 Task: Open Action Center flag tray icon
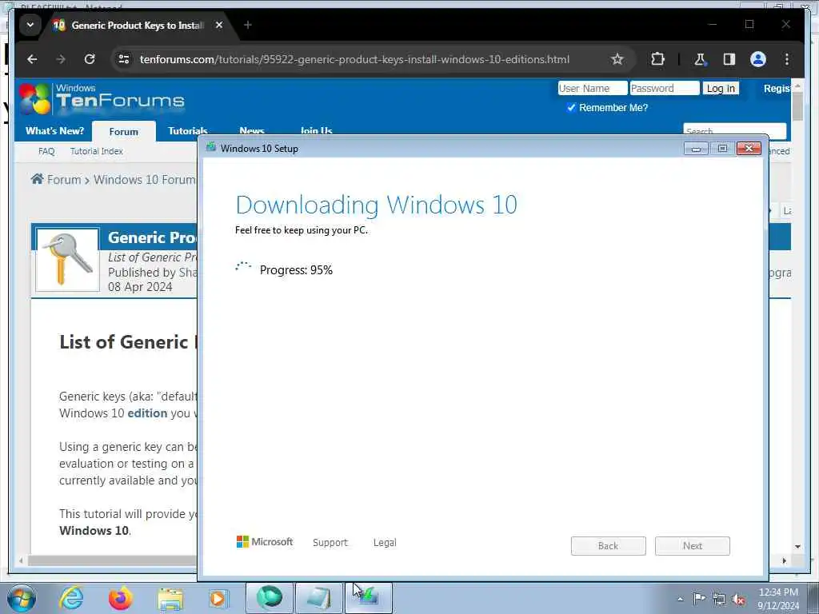(x=699, y=598)
